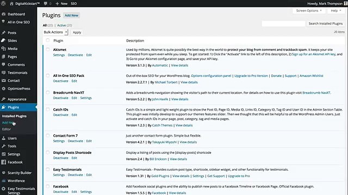
Task: Open the New content menu
Action: pyautogui.click(x=61, y=4)
